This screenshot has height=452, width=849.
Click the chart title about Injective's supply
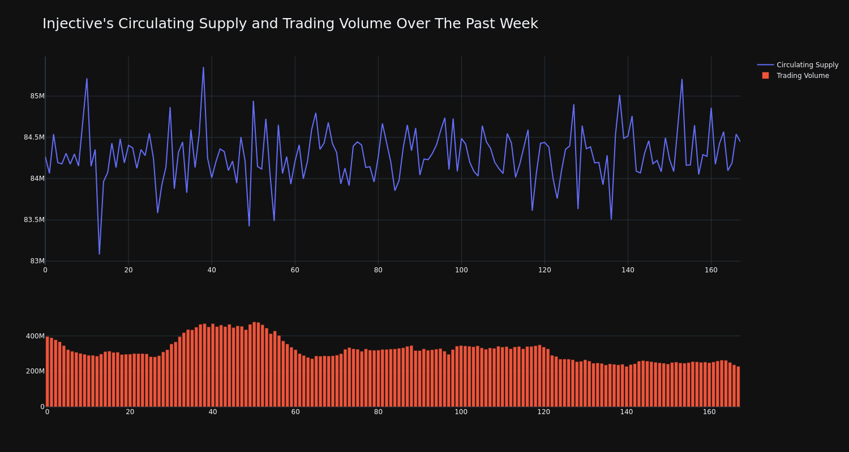pyautogui.click(x=290, y=24)
